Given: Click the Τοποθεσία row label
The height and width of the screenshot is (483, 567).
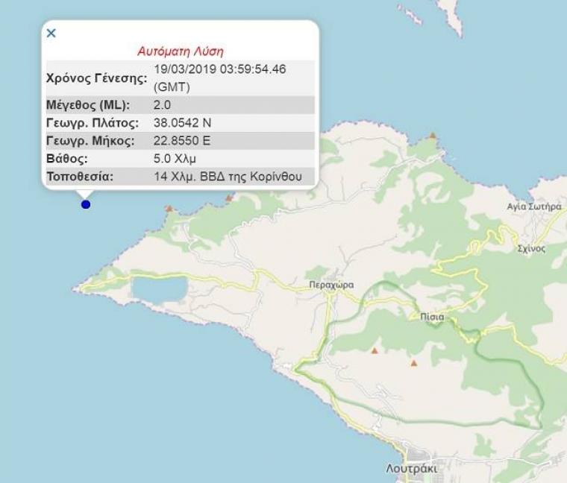Looking at the screenshot, I should (x=80, y=177).
